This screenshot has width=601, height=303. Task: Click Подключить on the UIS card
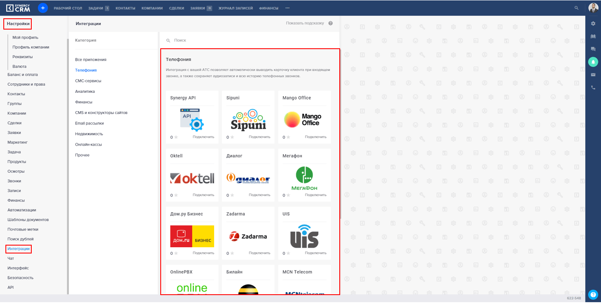pos(316,253)
